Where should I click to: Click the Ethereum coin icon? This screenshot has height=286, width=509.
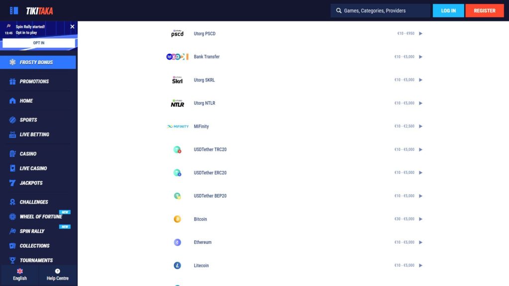[x=177, y=242]
